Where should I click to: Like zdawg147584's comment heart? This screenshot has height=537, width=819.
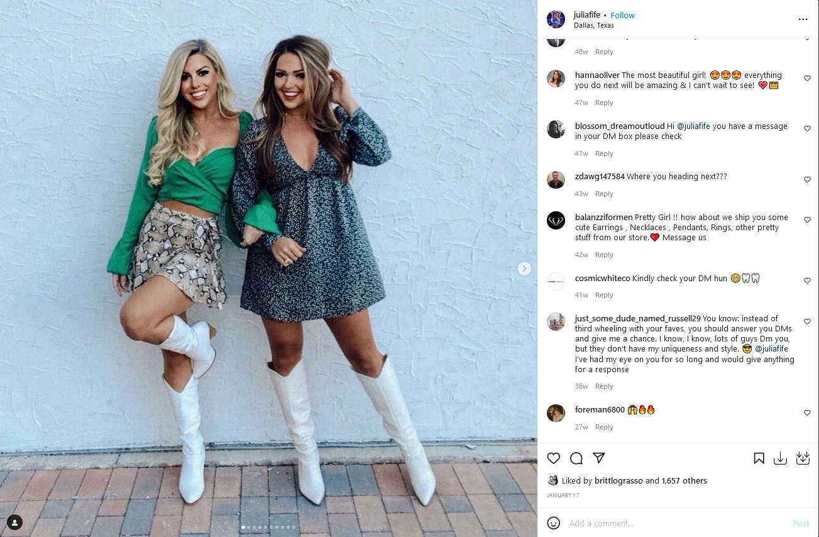tap(807, 179)
